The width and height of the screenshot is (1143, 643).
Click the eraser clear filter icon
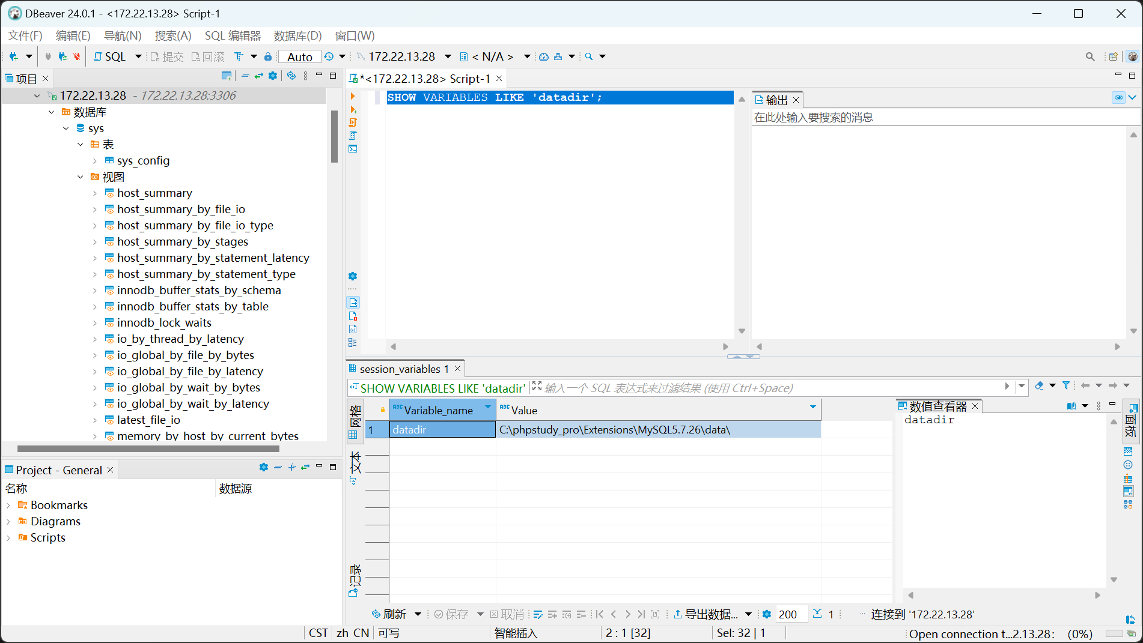[1039, 385]
